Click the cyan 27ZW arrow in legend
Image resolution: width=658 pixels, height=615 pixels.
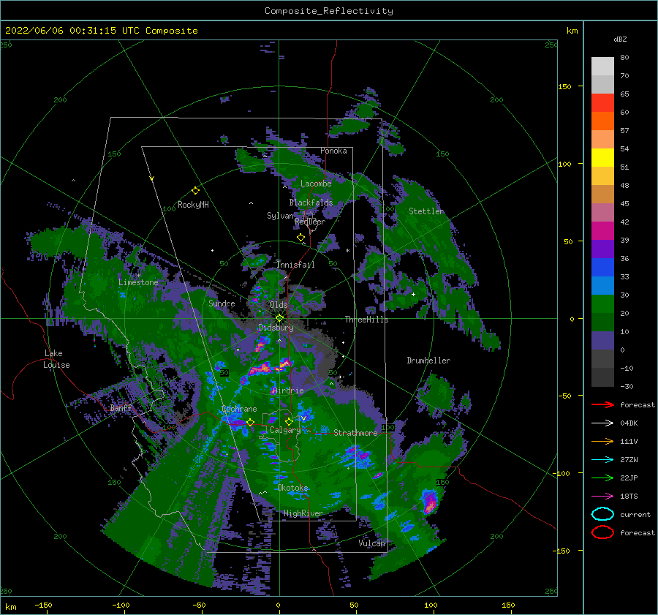tap(602, 460)
